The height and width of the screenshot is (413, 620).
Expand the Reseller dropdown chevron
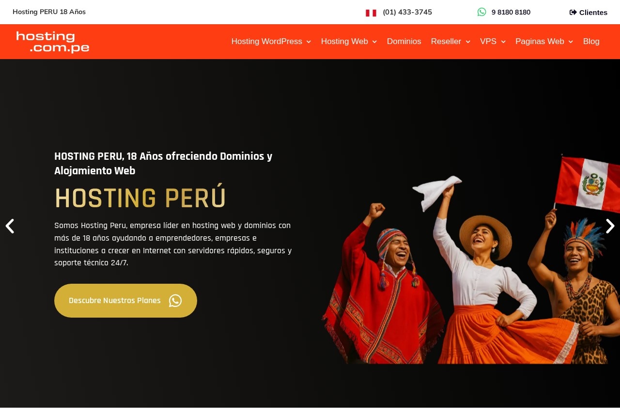click(468, 42)
